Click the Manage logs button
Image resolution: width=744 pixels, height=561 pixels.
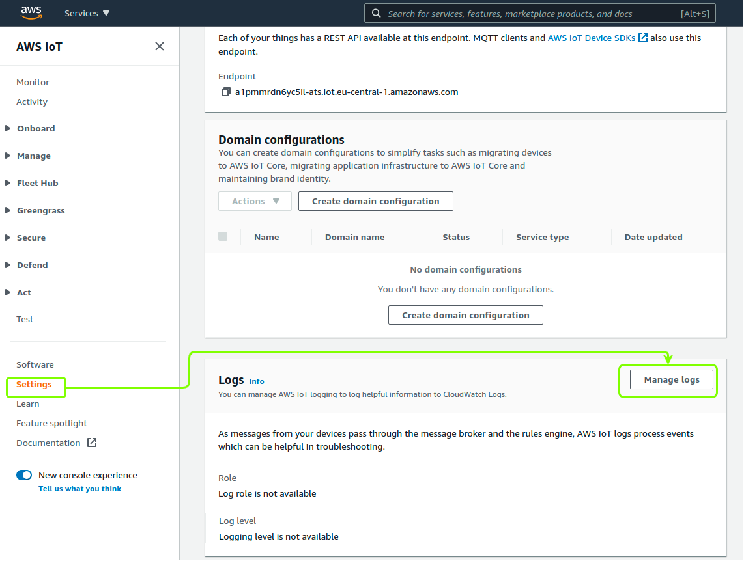point(672,379)
